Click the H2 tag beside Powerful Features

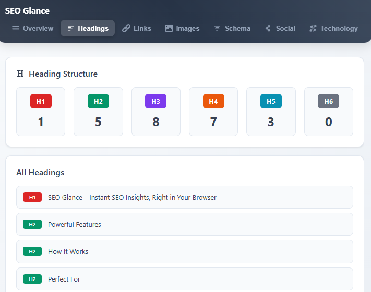click(x=32, y=224)
